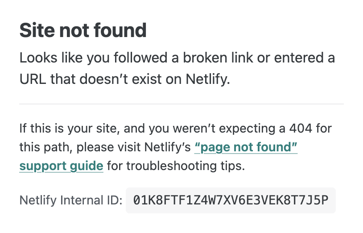
Task: Click the "Site not found" heading
Action: (x=83, y=30)
